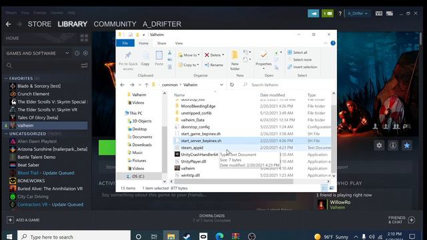Switch Explorer to details view

pyautogui.click(x=324, y=188)
